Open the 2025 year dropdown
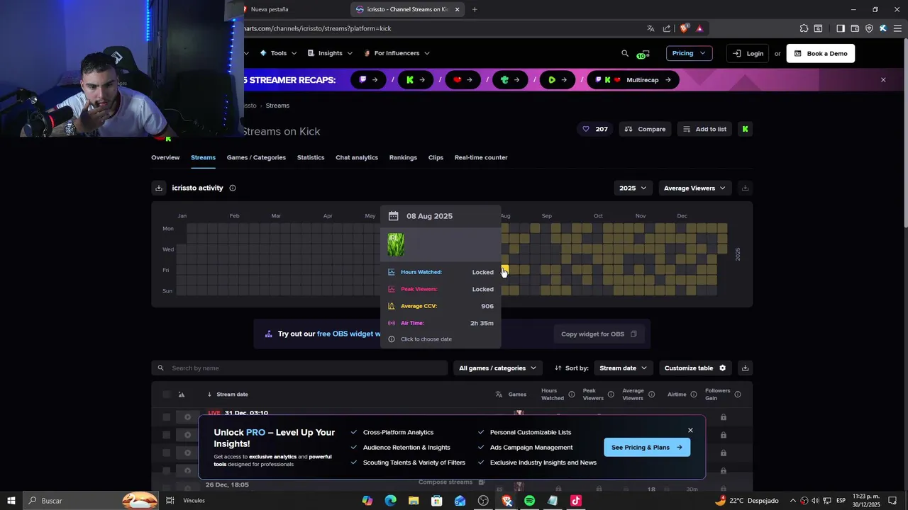Image resolution: width=908 pixels, height=510 pixels. point(633,188)
